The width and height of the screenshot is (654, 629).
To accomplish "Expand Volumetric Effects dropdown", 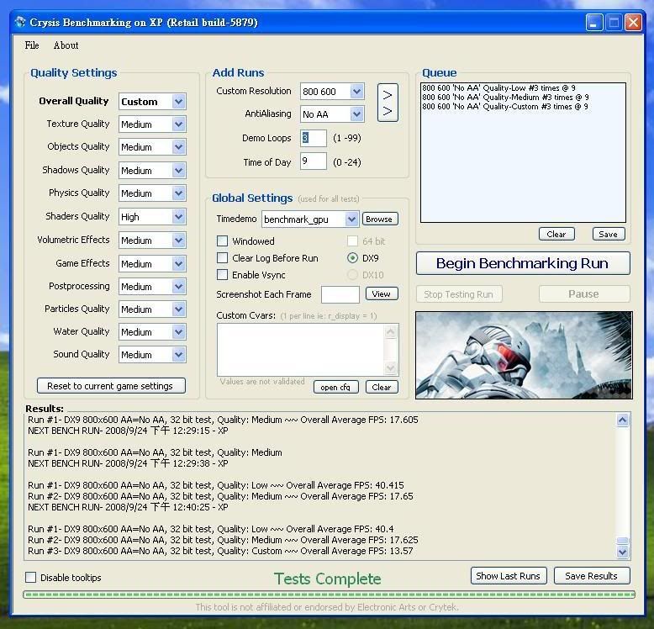I will pyautogui.click(x=178, y=240).
